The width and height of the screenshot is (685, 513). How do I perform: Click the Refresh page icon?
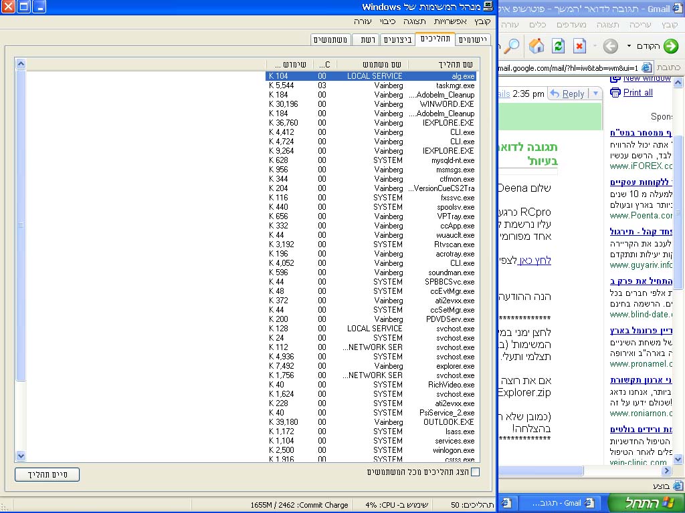[x=558, y=46]
